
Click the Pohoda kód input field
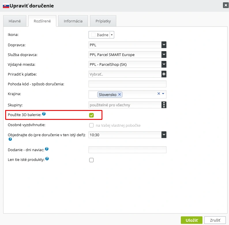[x=127, y=84]
